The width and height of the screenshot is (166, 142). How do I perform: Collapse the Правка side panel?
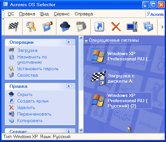68,86
